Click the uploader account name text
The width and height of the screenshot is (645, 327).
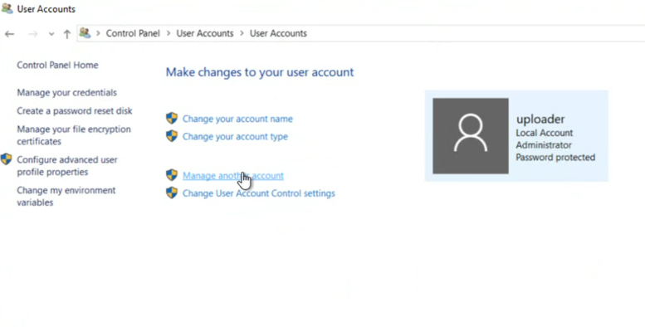coord(540,120)
